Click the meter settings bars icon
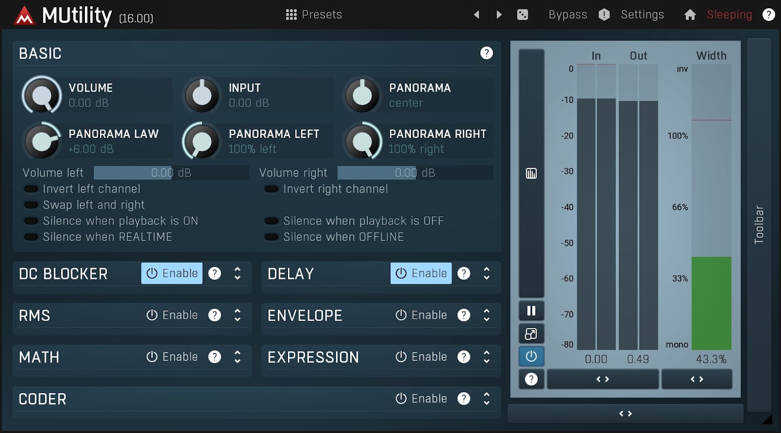 point(531,173)
